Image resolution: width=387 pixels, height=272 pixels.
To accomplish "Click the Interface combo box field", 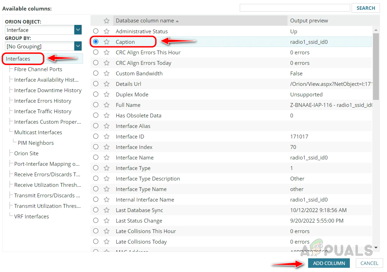I will pyautogui.click(x=40, y=30).
